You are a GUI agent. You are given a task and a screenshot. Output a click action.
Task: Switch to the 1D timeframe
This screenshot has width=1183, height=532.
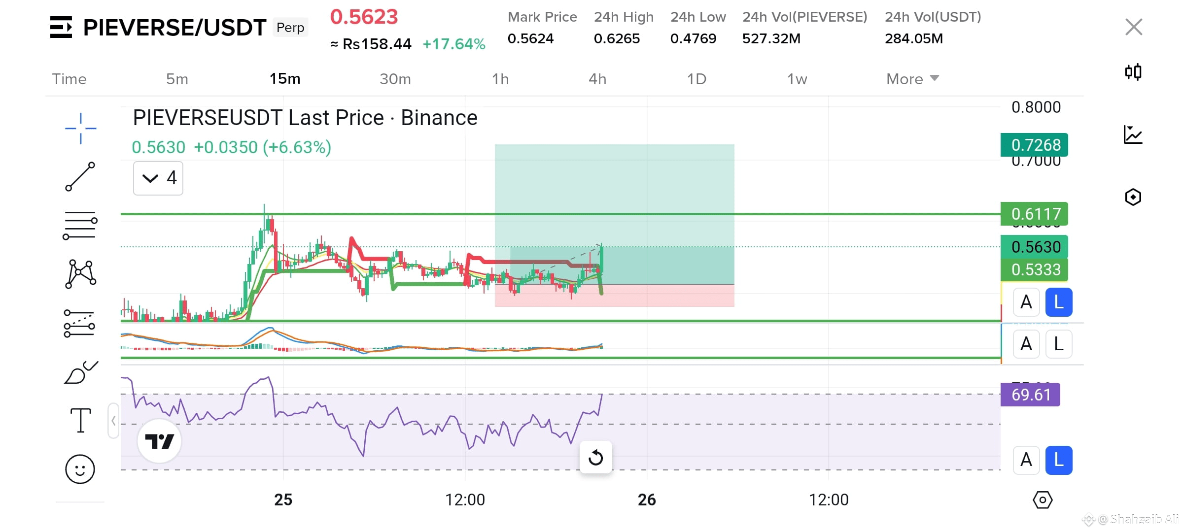[x=696, y=79]
